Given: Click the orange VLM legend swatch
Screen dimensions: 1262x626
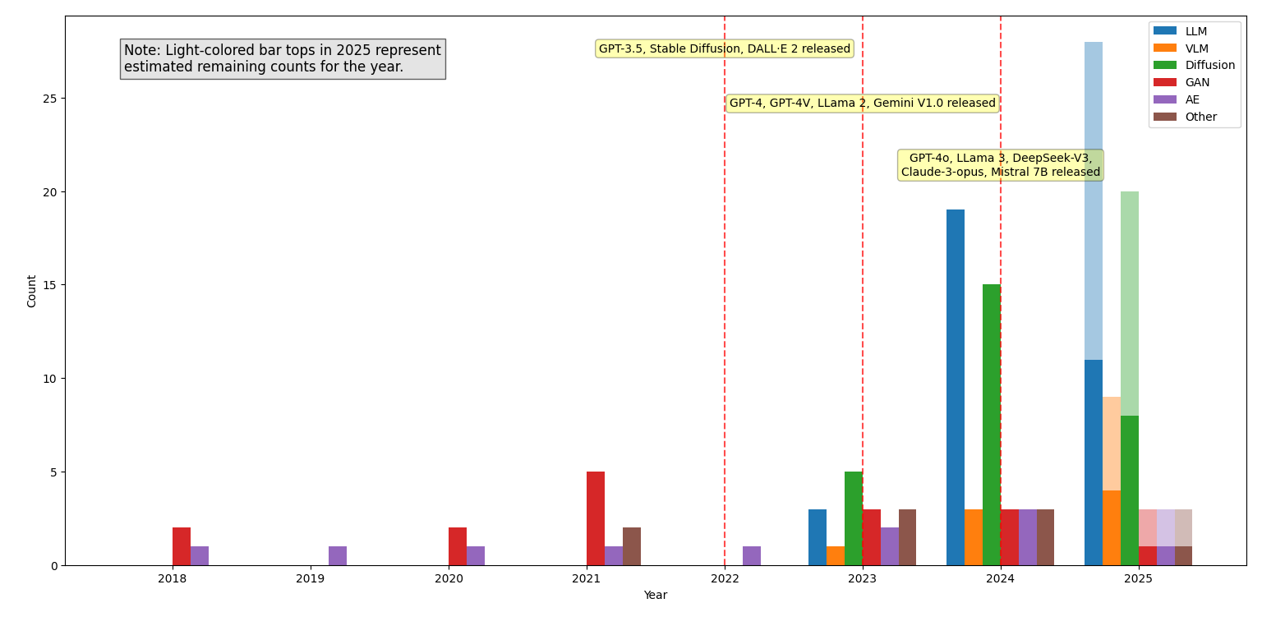Looking at the screenshot, I should (x=1165, y=48).
